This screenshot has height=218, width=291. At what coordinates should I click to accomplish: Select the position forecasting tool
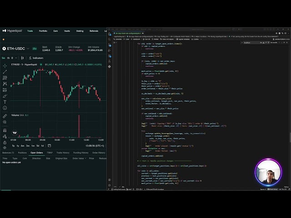pos(5,90)
